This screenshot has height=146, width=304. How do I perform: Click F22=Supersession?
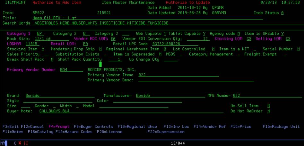coord(166,132)
